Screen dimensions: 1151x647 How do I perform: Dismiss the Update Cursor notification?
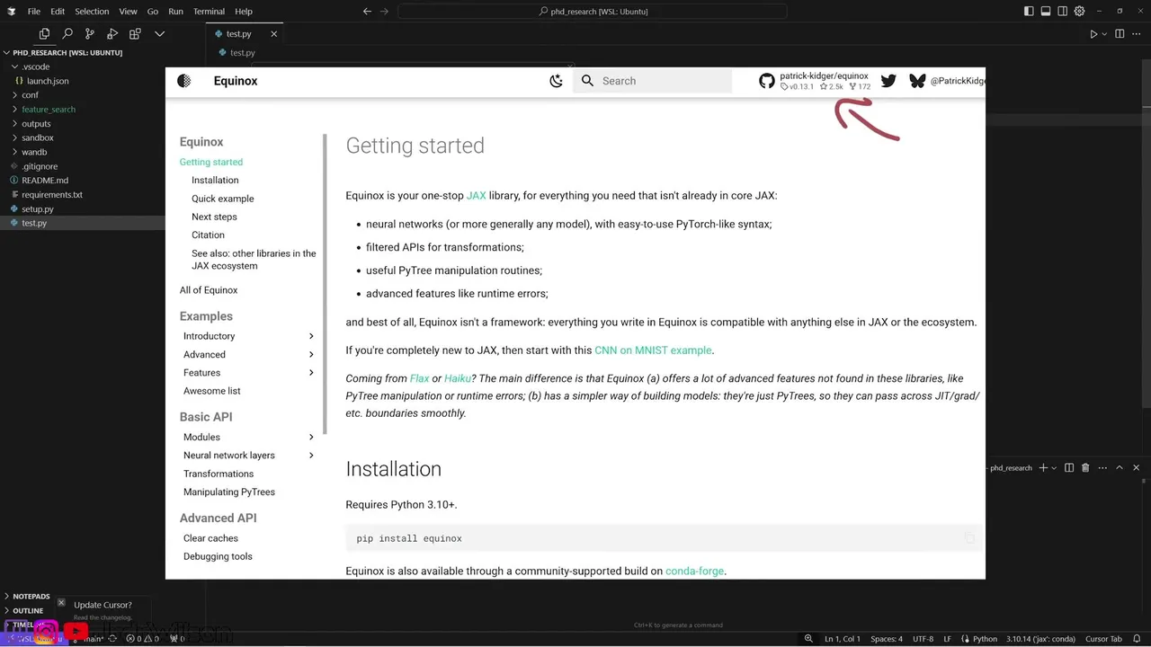click(x=61, y=603)
